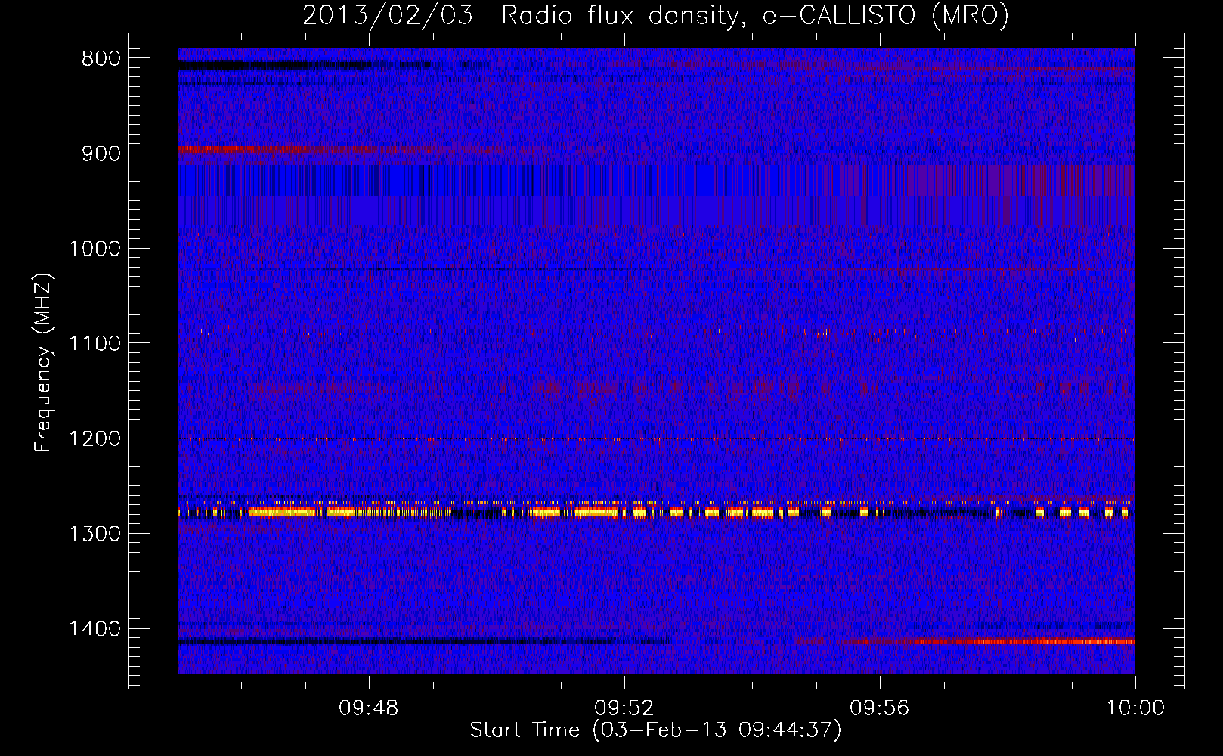1223x756 pixels.
Task: Select the '1000' frequency axis label
Action: pos(94,249)
